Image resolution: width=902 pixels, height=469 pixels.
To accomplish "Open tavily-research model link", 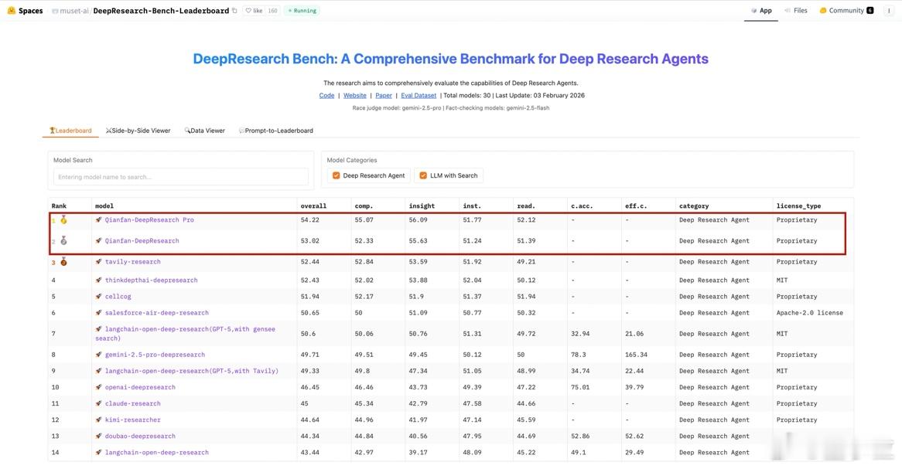I will [132, 261].
